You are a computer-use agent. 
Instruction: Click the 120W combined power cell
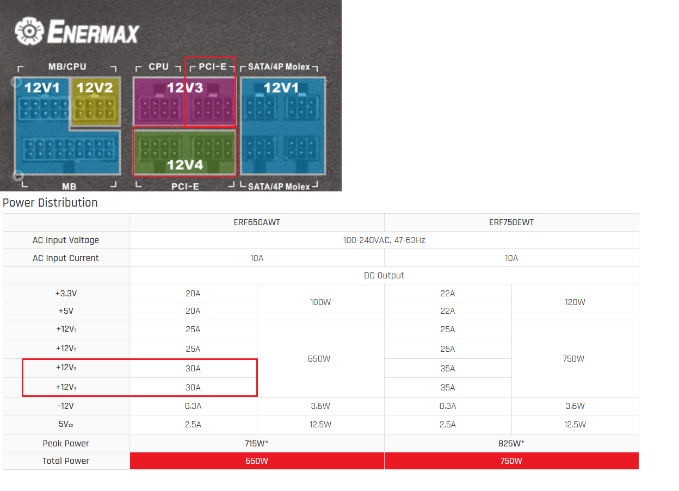pyautogui.click(x=575, y=302)
